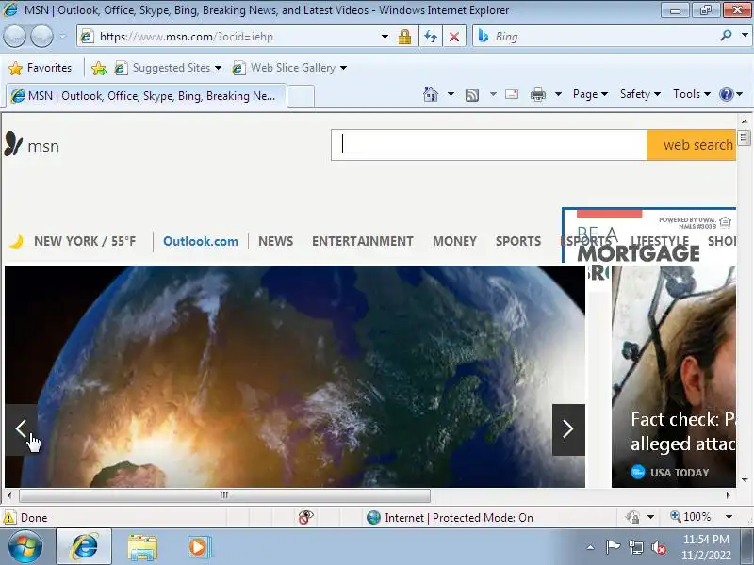Open the zoom level 100% button
754x565 pixels.
click(691, 517)
